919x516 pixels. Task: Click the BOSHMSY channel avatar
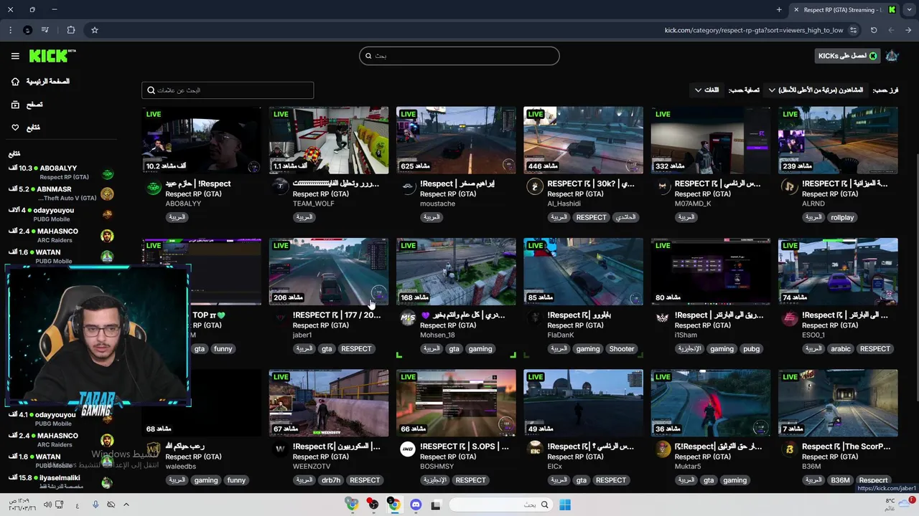click(x=408, y=450)
